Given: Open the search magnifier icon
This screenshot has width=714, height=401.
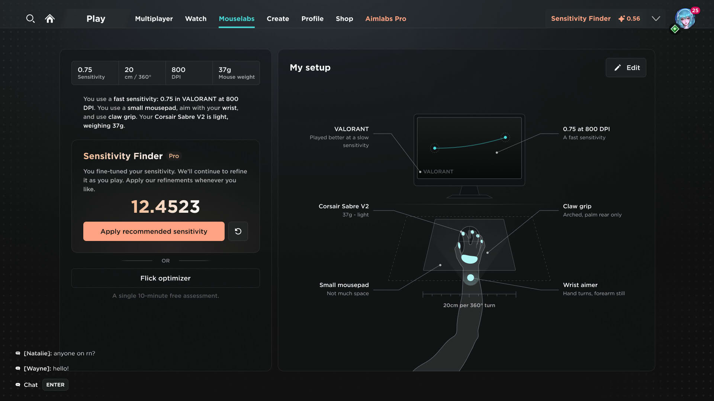Looking at the screenshot, I should point(30,19).
